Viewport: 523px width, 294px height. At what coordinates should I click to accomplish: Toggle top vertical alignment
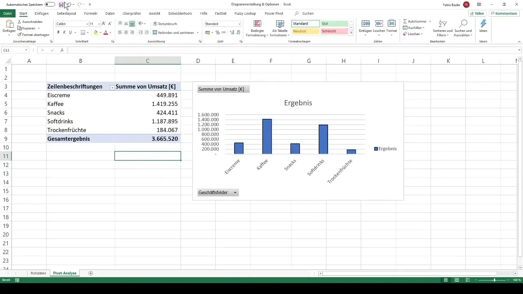121,24
